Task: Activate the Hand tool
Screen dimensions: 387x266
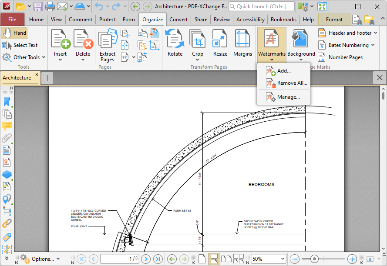Action: click(14, 33)
